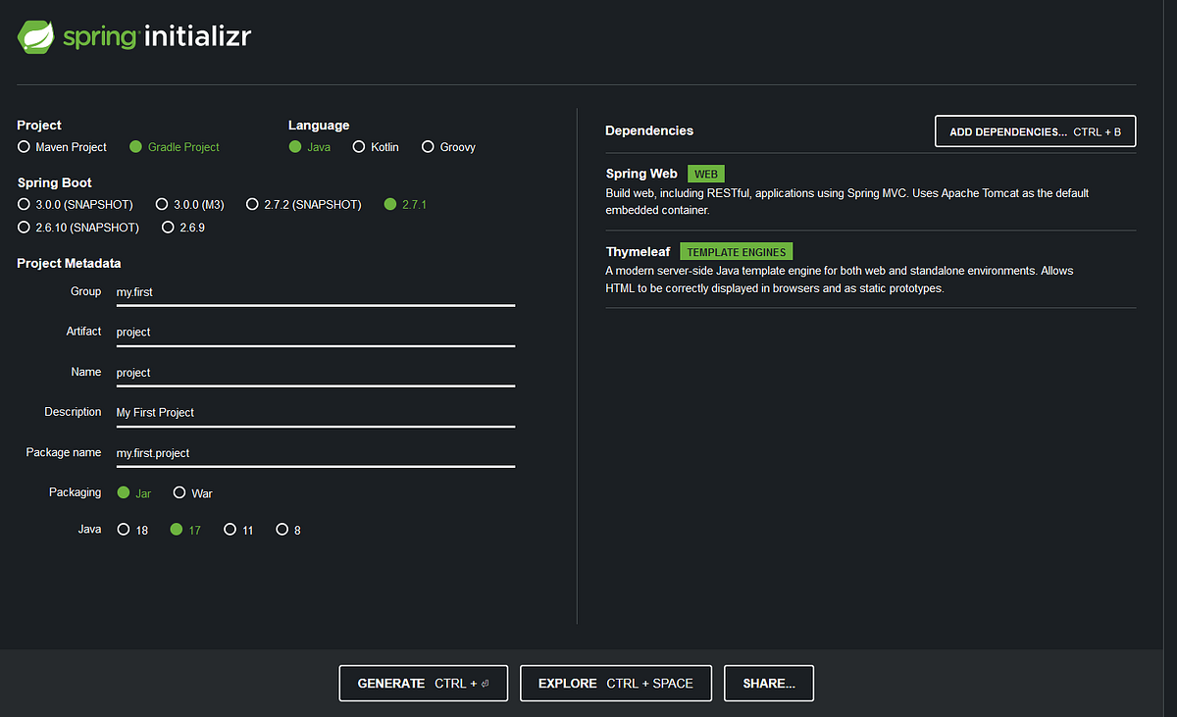Focus the Name input field
The width and height of the screenshot is (1177, 717).
[x=315, y=373]
